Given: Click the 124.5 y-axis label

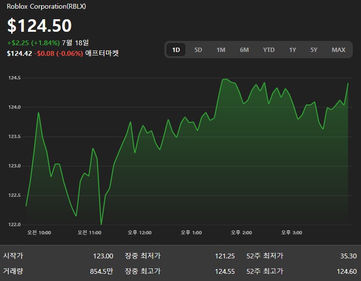Looking at the screenshot, I should tap(14, 78).
